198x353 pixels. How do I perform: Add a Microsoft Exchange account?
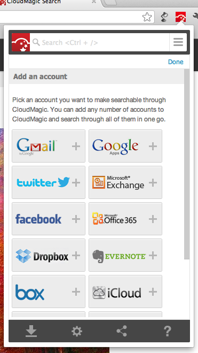click(x=125, y=182)
